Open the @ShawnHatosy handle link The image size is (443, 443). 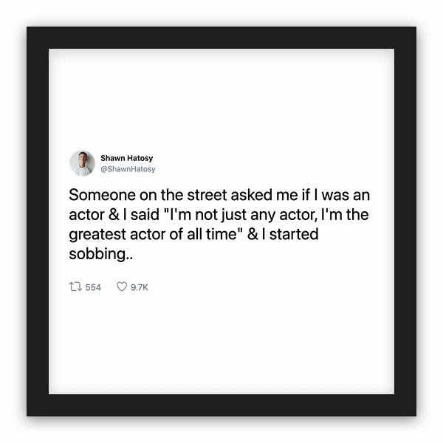coord(128,169)
